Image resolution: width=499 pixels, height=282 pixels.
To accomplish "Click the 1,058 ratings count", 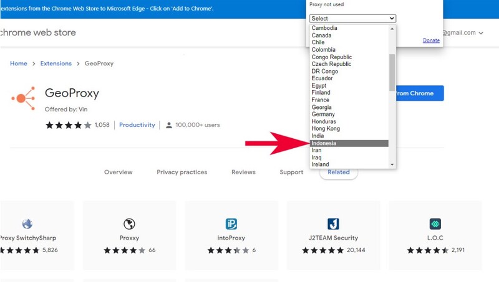I will (102, 125).
